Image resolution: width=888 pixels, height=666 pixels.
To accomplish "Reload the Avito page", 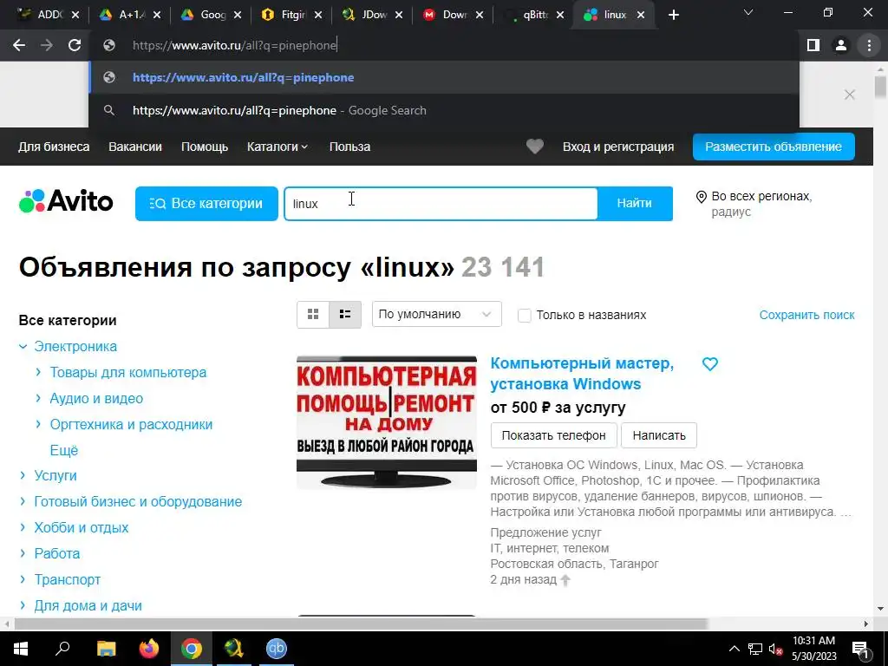I will [75, 45].
